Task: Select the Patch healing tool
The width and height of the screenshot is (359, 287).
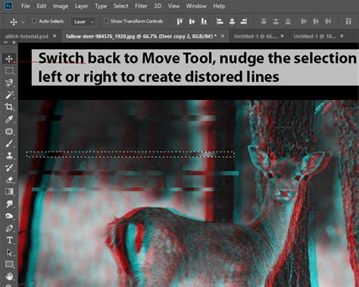Action: pos(9,131)
